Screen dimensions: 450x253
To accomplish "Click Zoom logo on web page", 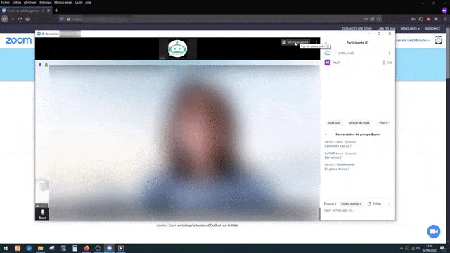I will (x=18, y=41).
